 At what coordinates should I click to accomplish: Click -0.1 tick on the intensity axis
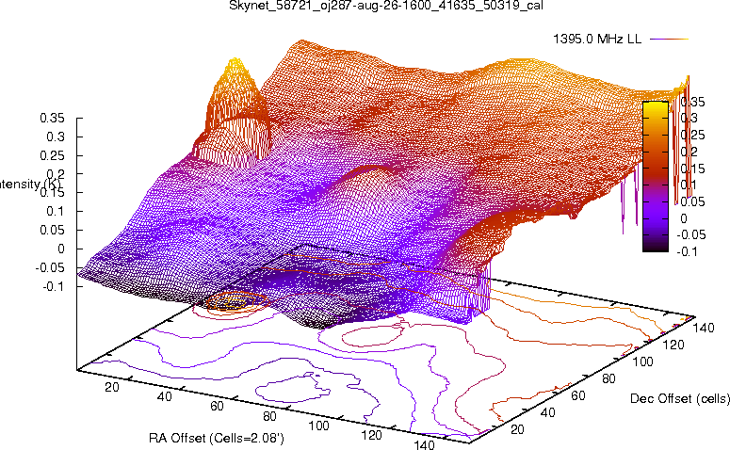tap(53, 286)
